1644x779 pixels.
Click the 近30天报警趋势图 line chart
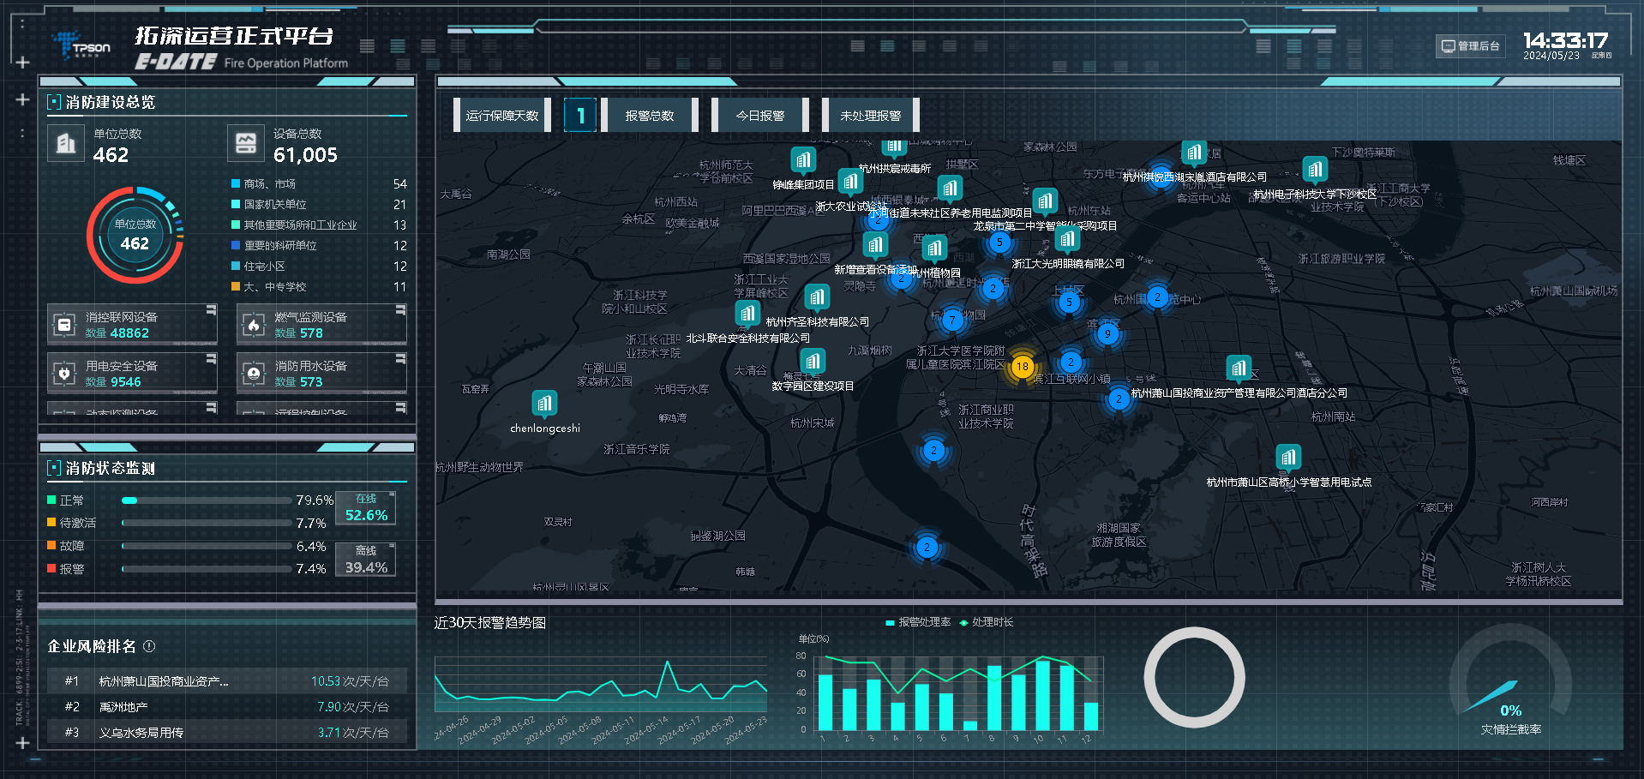[x=601, y=686]
